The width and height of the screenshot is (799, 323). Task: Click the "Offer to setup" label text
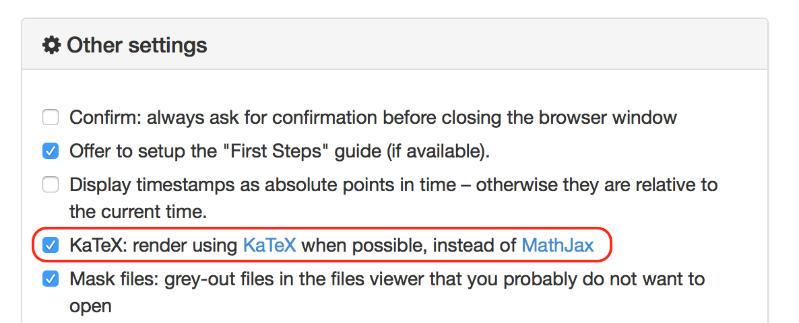coord(128,151)
